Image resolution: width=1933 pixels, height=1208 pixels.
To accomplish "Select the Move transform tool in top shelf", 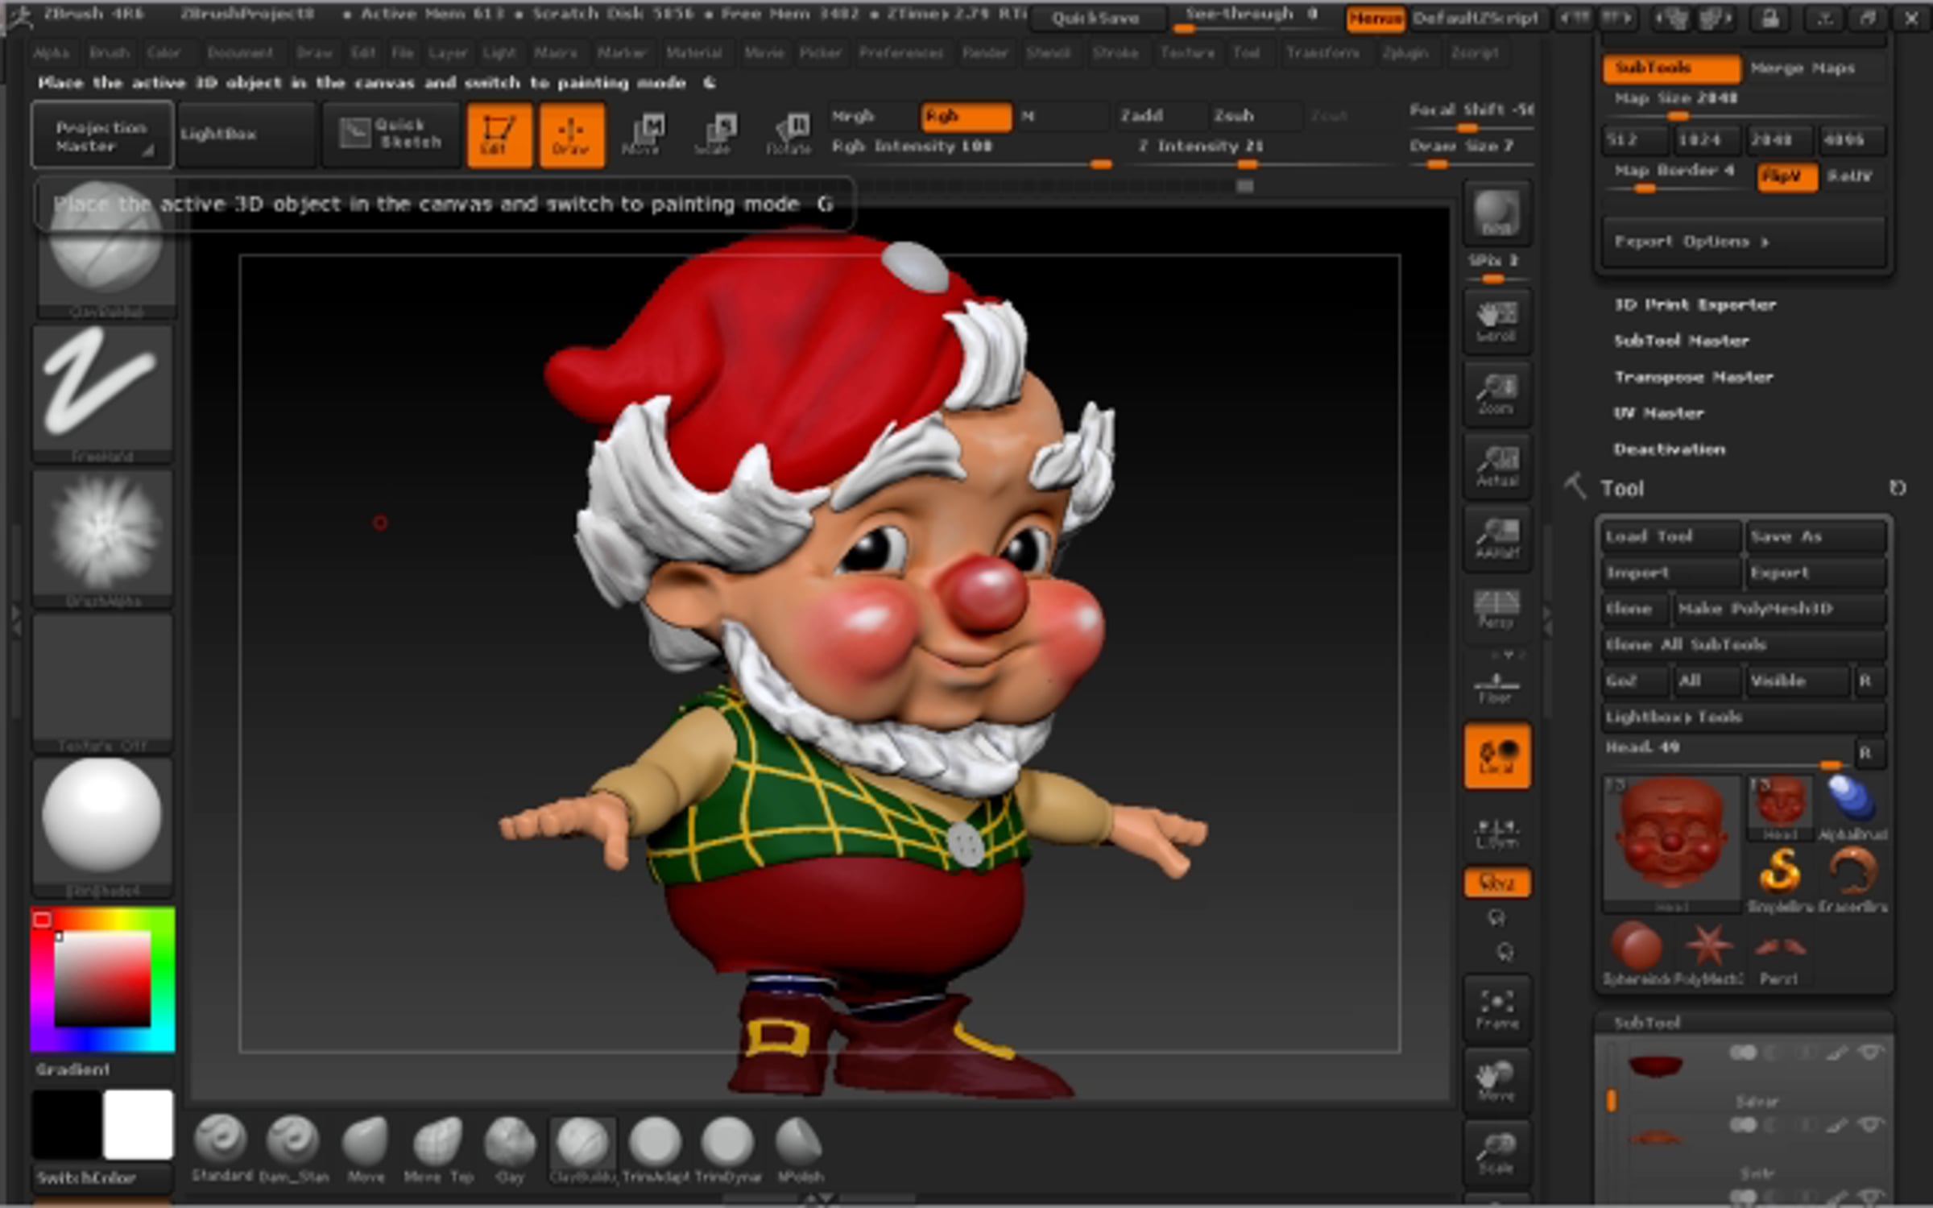I will pyautogui.click(x=642, y=134).
